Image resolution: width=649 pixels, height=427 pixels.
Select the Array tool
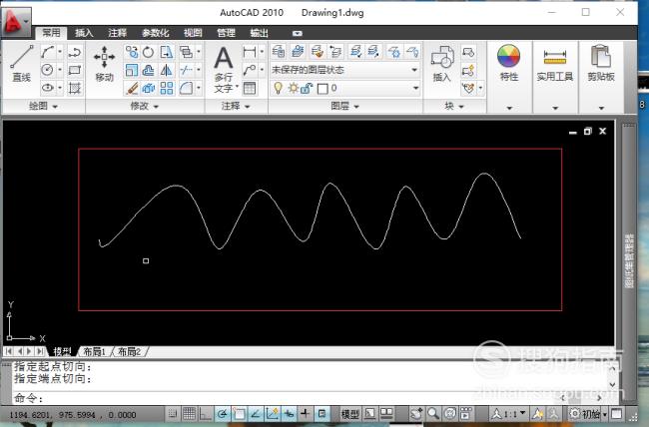tap(167, 88)
